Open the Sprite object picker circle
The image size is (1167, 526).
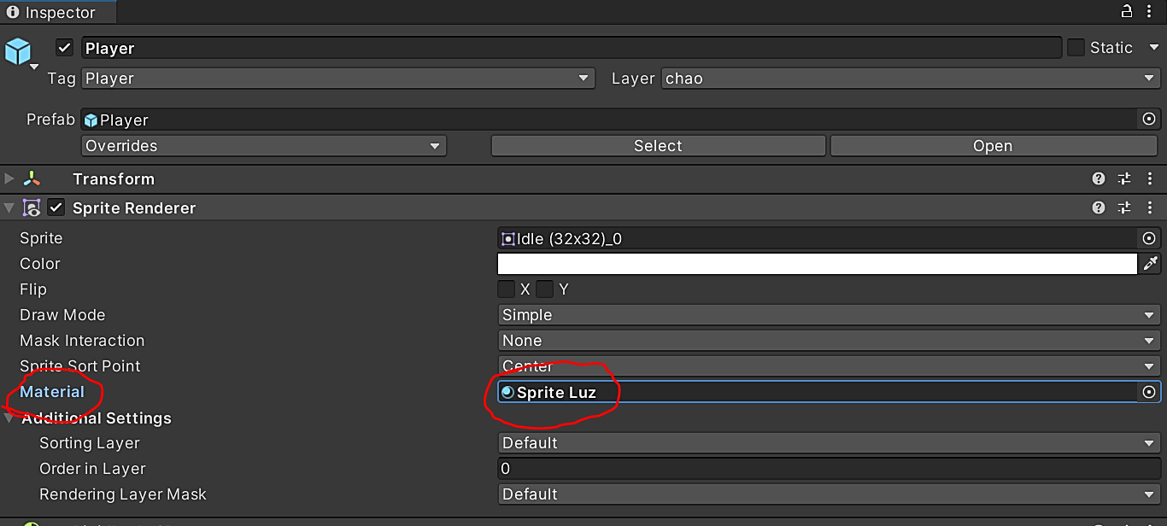[1149, 238]
